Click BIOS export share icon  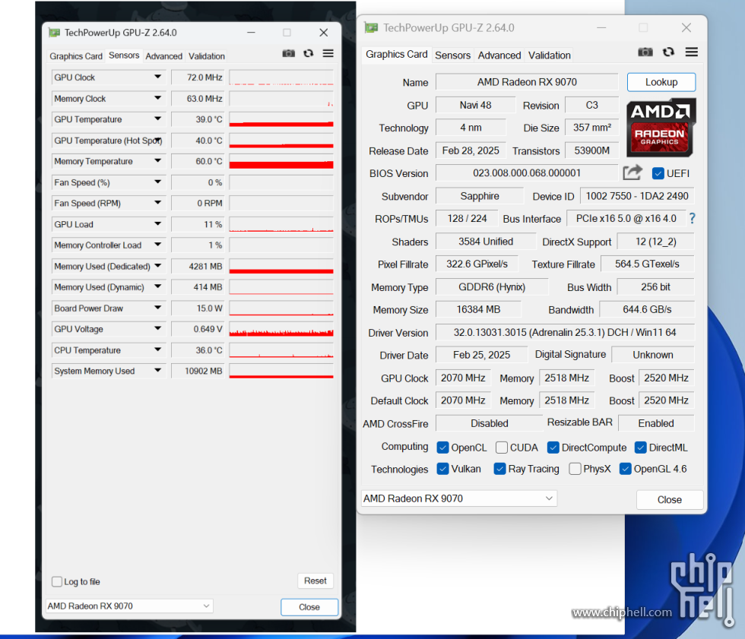(632, 172)
